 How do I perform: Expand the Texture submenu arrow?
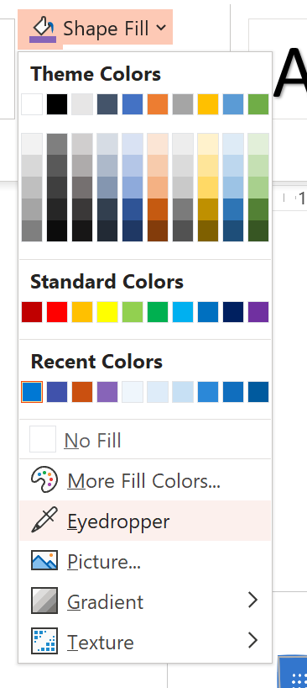(x=252, y=640)
